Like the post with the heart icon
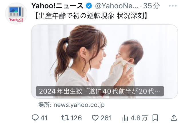Viewport: 183px width, 124px height. pyautogui.click(x=95, y=118)
